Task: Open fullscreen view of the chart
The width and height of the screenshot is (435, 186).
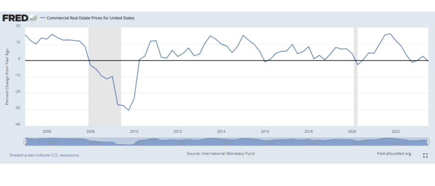Action: point(425,156)
